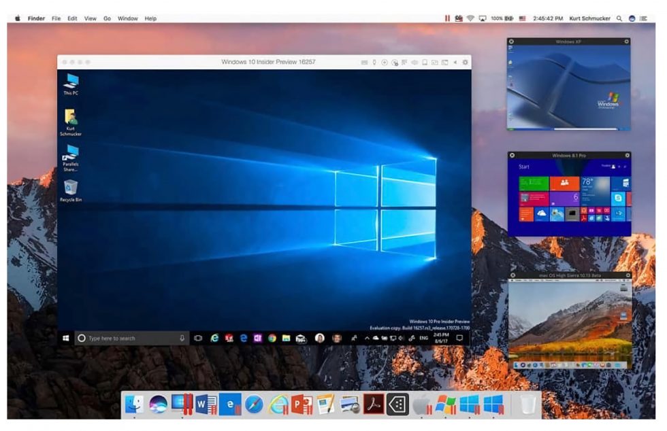Open Internet Explorer in the Dock
667x431 pixels.
point(278,404)
